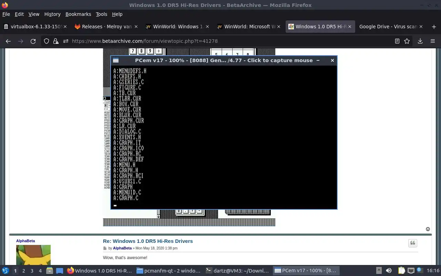Show site security lock information
441x276 pixels.
tap(56, 41)
